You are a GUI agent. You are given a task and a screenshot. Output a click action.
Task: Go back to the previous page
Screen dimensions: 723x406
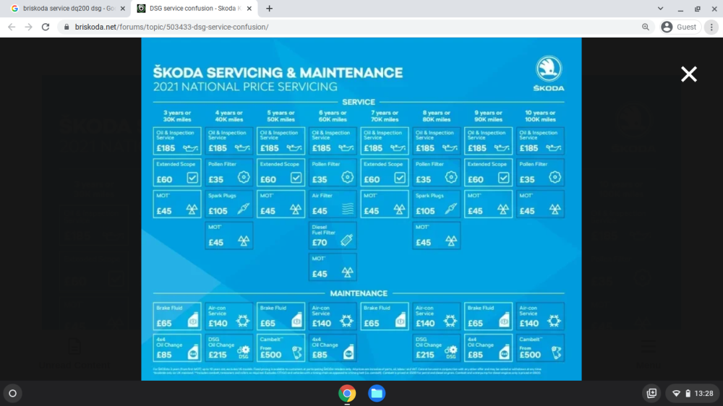12,27
